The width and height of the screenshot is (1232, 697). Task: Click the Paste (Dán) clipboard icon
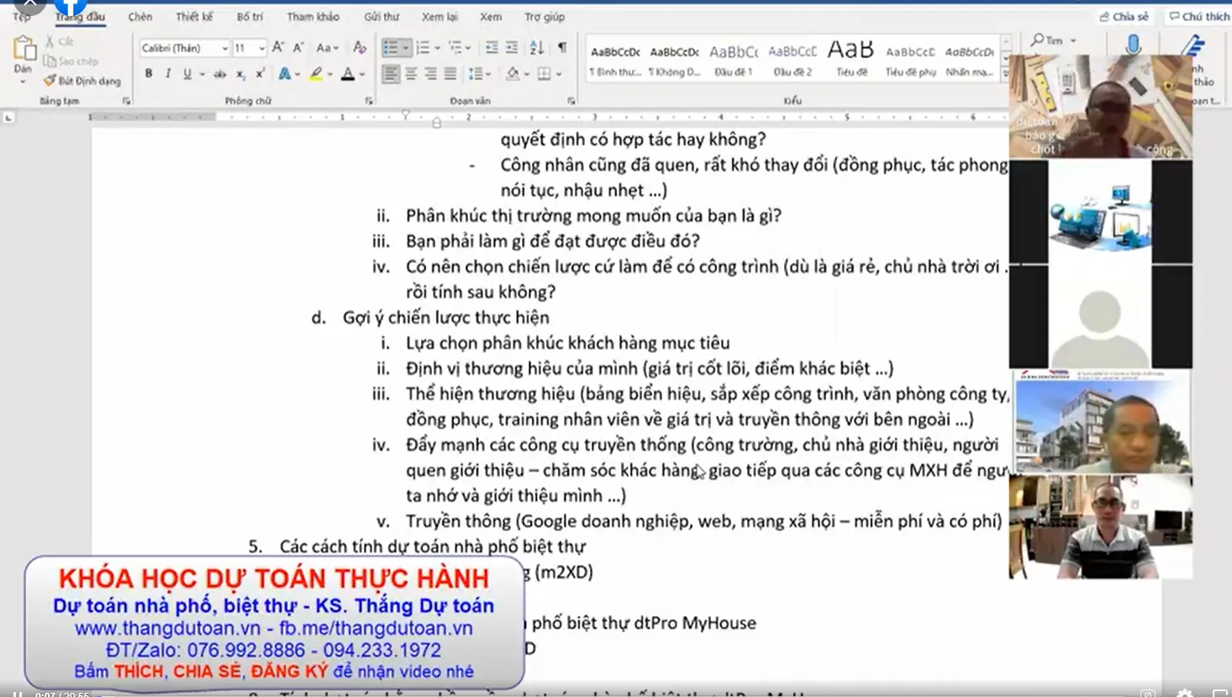click(24, 54)
